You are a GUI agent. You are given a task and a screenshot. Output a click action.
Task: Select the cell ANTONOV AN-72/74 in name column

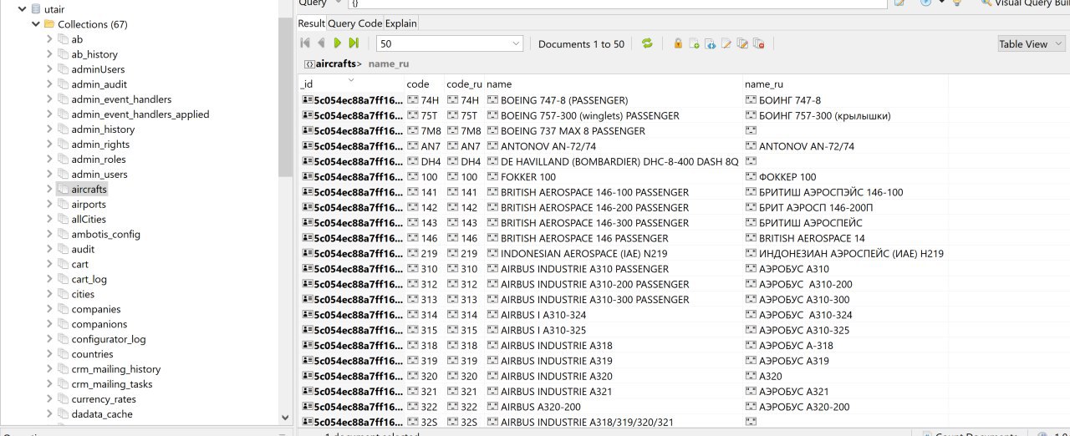coord(614,146)
